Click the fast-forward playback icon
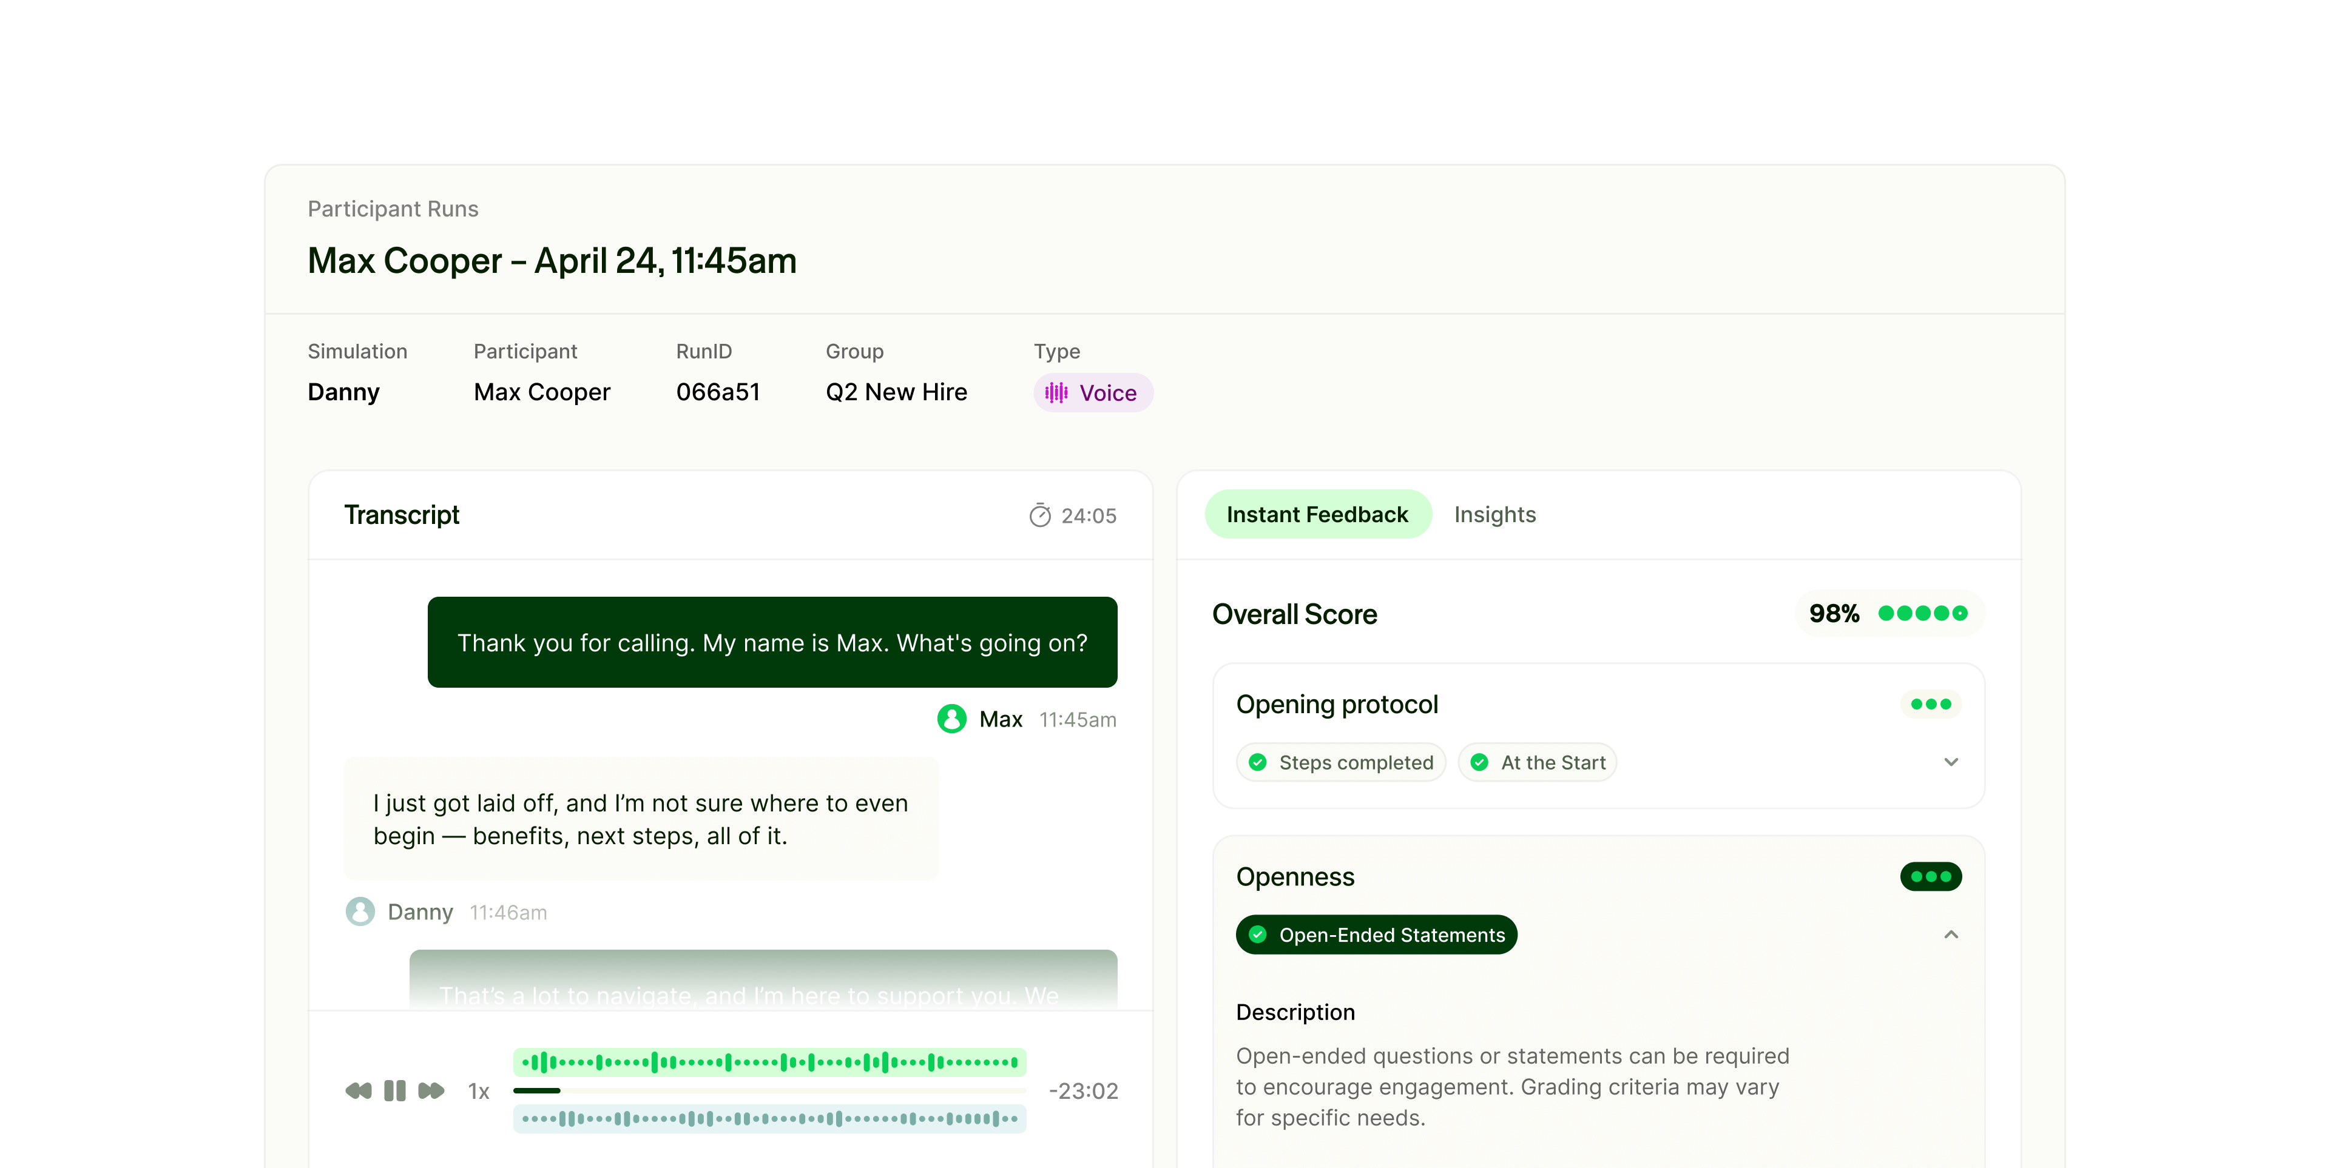The height and width of the screenshot is (1168, 2330). 431,1090
